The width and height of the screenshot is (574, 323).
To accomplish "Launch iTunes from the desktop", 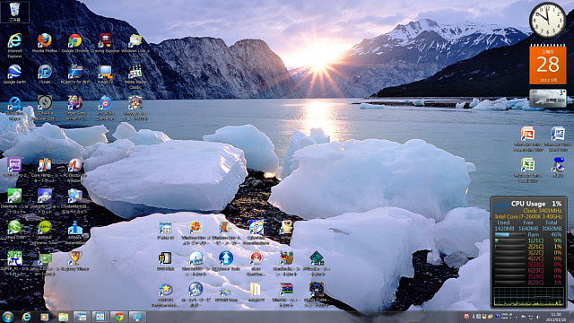I will pos(45,74).
